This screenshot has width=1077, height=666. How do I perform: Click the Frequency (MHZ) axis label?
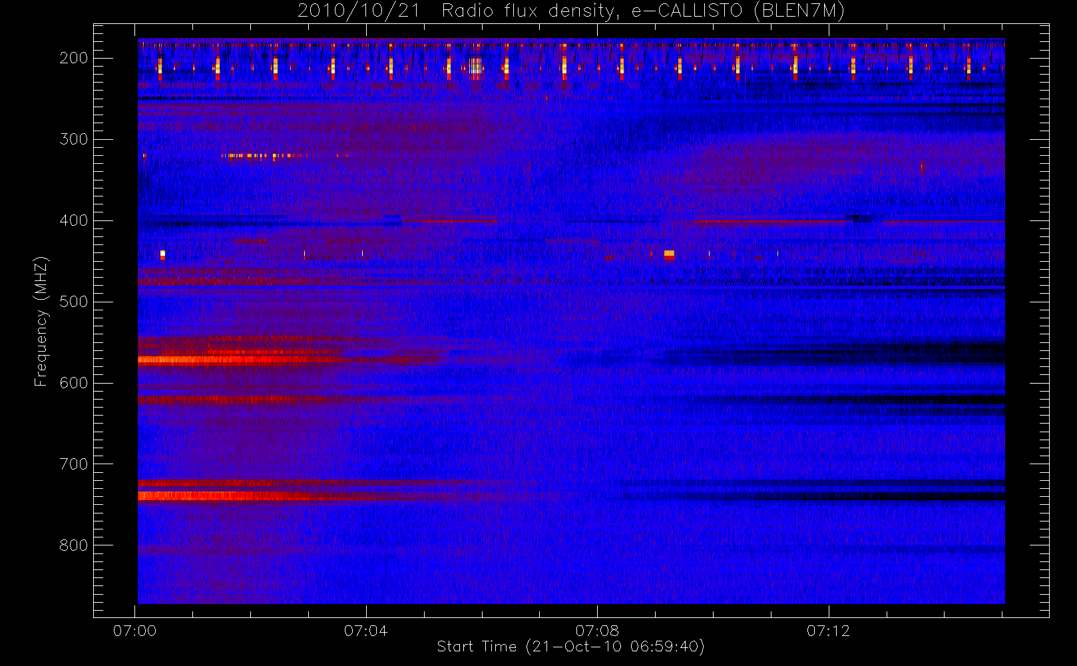click(41, 321)
